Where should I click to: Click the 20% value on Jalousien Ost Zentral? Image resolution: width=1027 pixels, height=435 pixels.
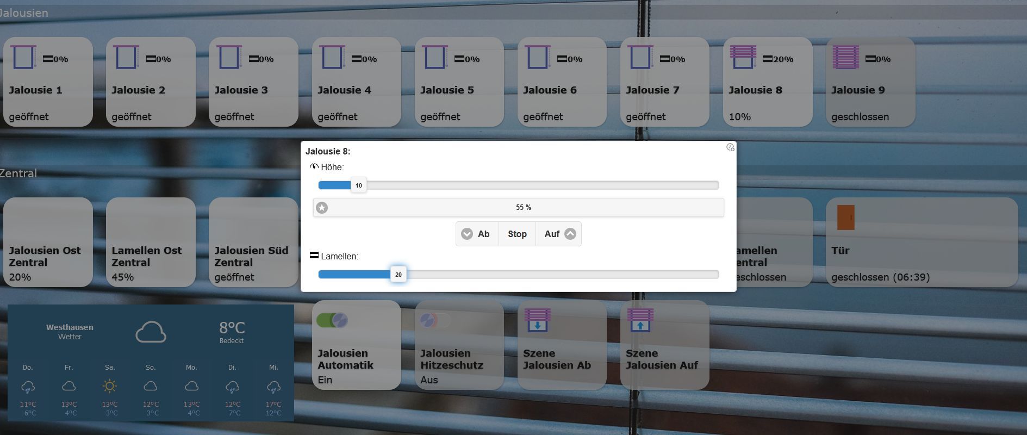point(20,277)
